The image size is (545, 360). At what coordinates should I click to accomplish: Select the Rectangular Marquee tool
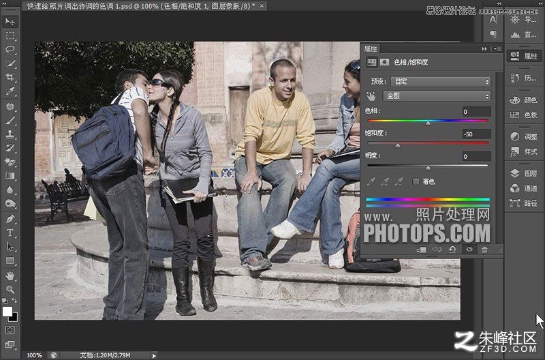pos(10,35)
